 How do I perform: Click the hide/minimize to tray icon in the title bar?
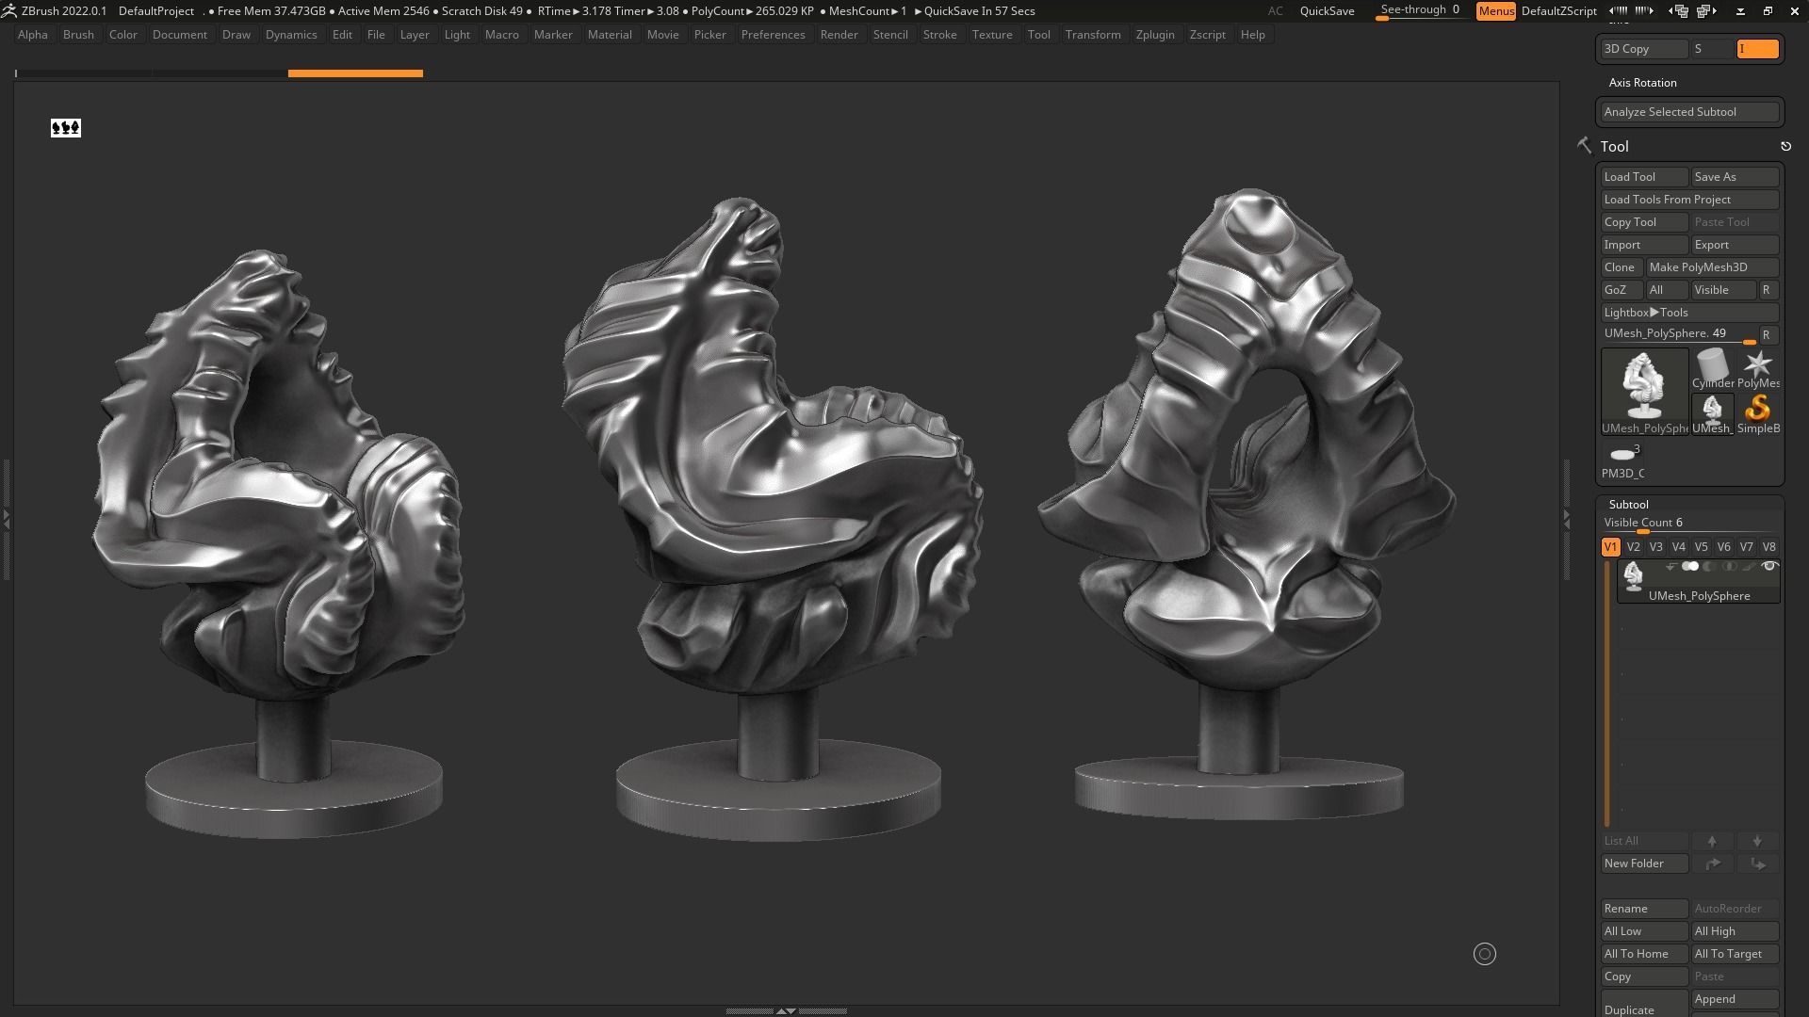point(1740,11)
